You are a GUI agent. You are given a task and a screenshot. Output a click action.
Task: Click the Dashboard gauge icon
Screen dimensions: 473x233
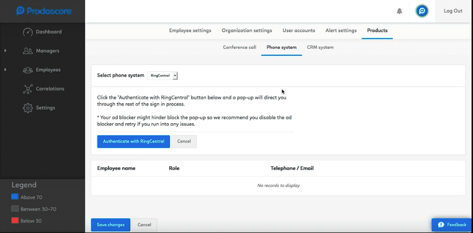(28, 32)
